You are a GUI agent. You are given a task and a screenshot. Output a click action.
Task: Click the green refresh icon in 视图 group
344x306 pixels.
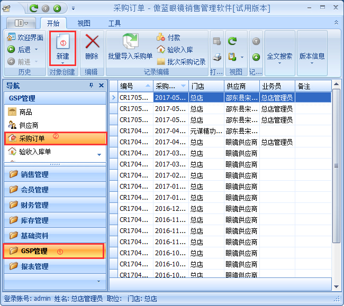[232, 41]
